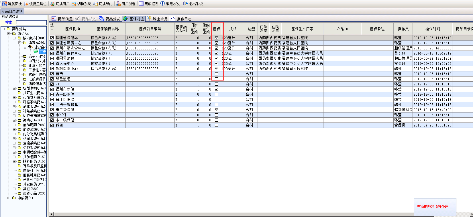Click the flag icon beside 甘安合剂
The image size is (473, 217).
[30, 47]
